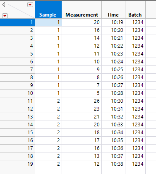Select row number 8
156x174 pixels.
[17, 77]
